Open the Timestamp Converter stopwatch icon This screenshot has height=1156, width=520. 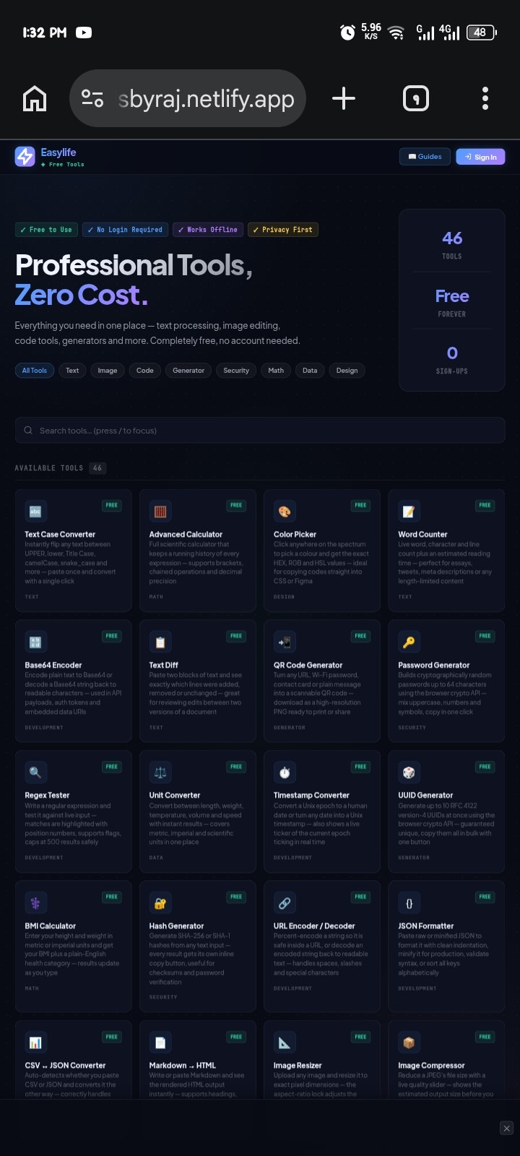[285, 772]
